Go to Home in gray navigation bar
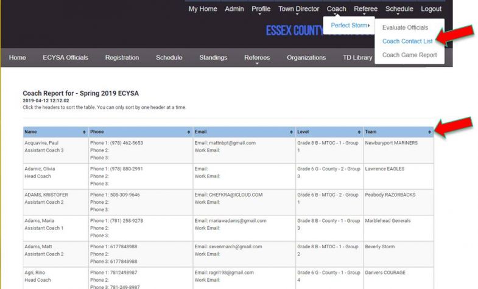The width and height of the screenshot is (478, 289). [18, 57]
